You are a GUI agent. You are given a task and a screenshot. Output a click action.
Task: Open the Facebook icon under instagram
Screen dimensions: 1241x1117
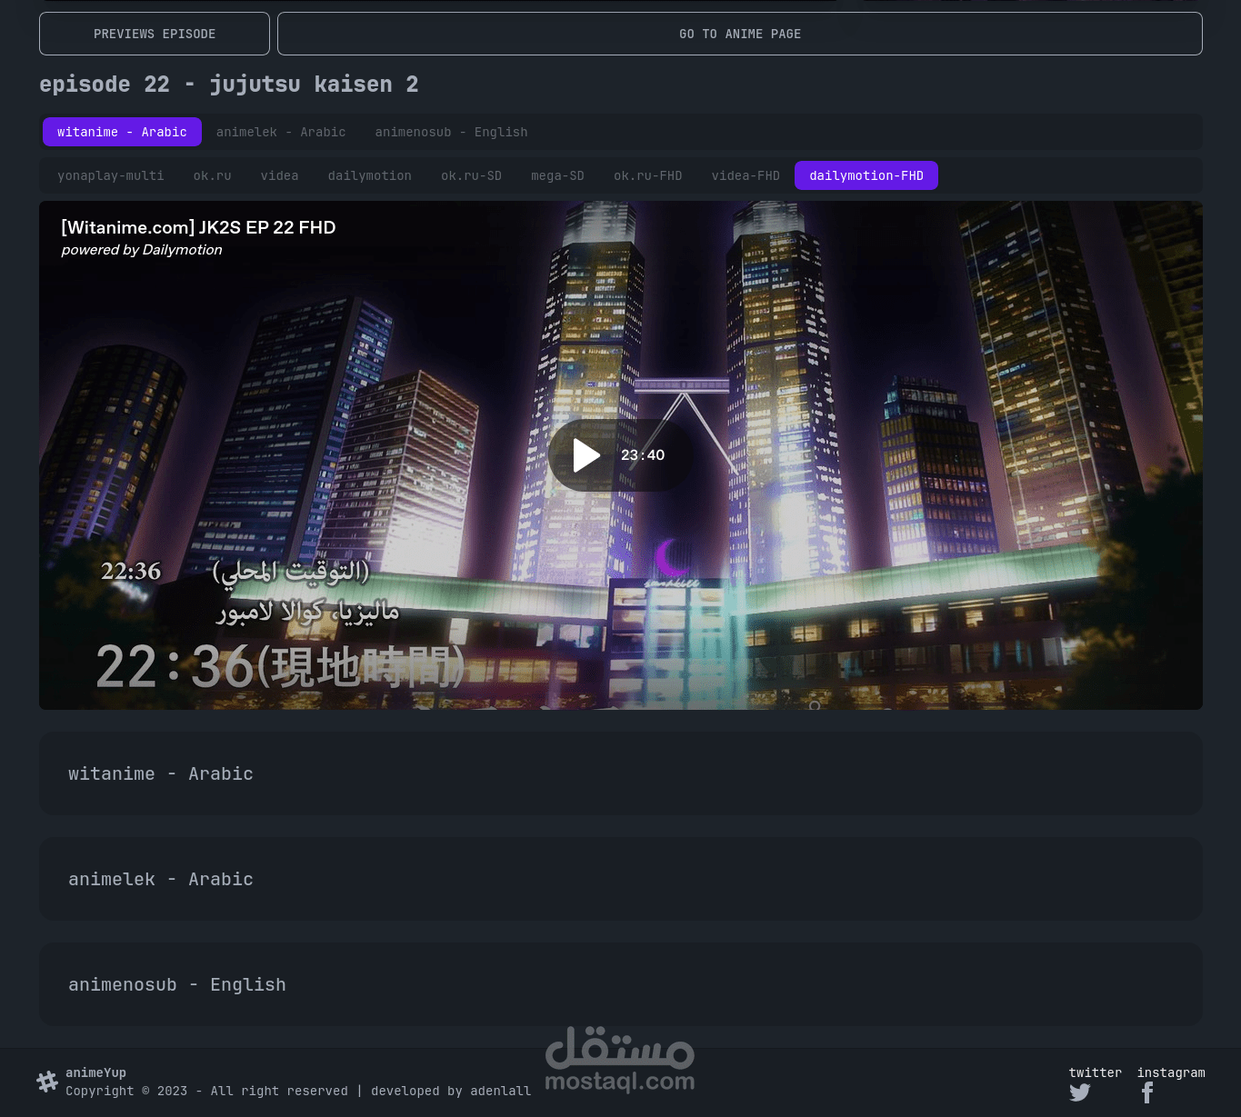click(1147, 1092)
